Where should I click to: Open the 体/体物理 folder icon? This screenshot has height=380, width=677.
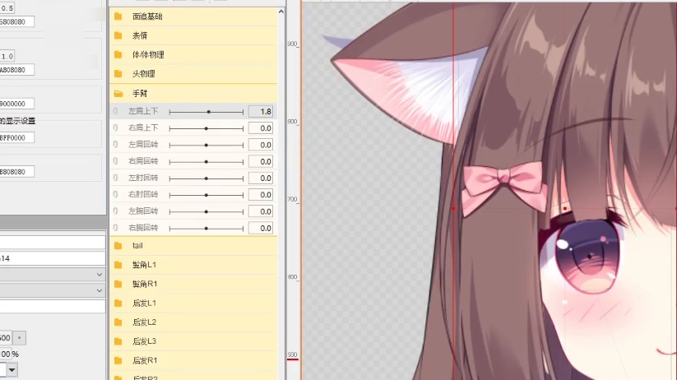click(x=118, y=54)
